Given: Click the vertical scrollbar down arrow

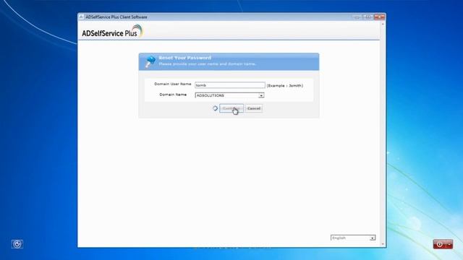Looking at the screenshot, I should tap(383, 244).
